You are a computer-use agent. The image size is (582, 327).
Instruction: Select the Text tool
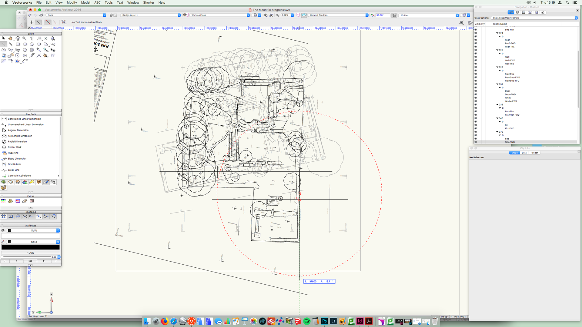pos(32,38)
